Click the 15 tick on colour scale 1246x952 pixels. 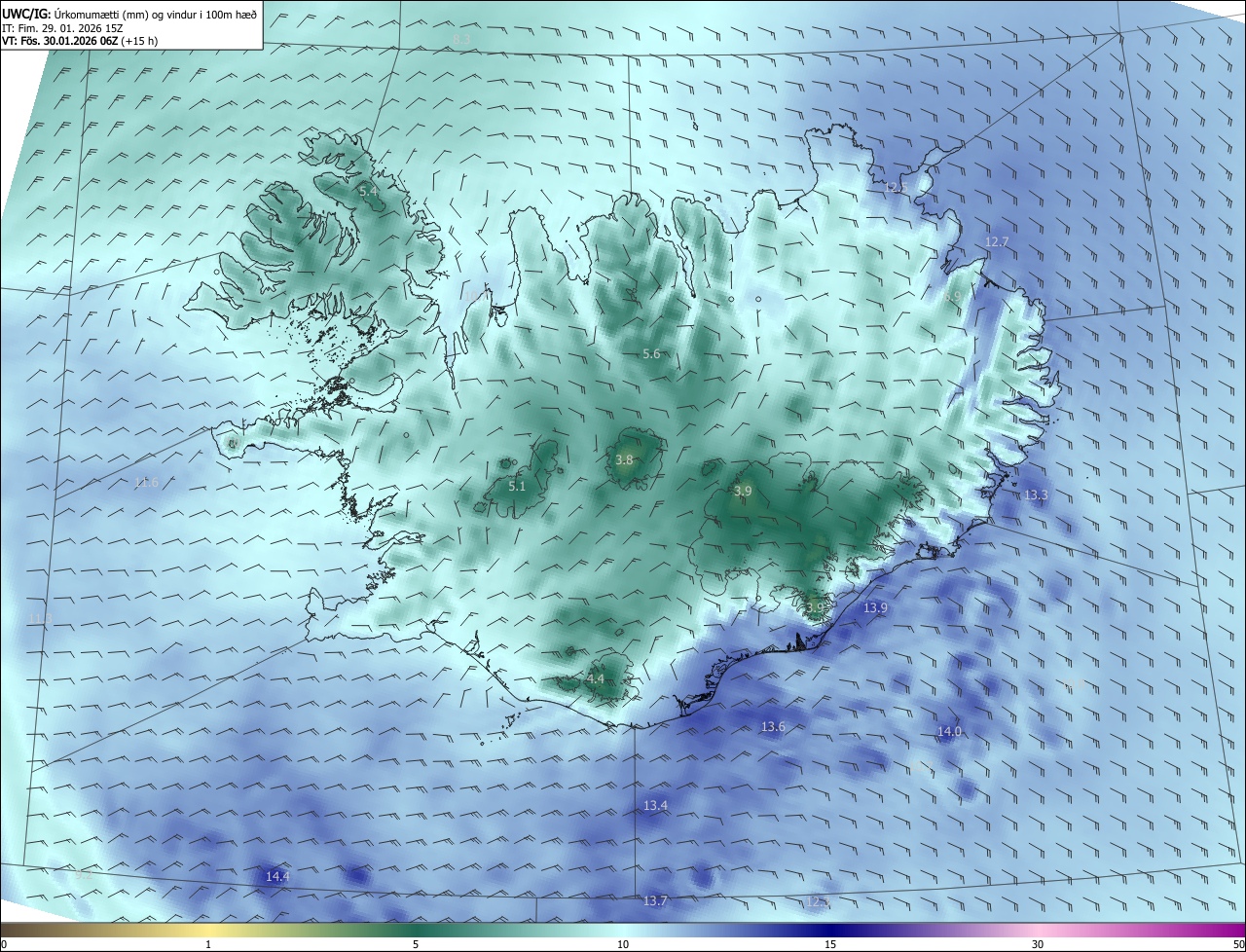pyautogui.click(x=830, y=944)
